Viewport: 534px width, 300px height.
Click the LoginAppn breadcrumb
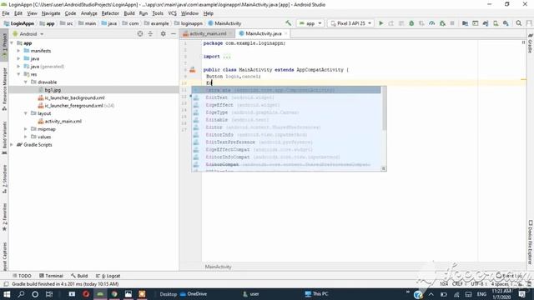click(x=19, y=23)
